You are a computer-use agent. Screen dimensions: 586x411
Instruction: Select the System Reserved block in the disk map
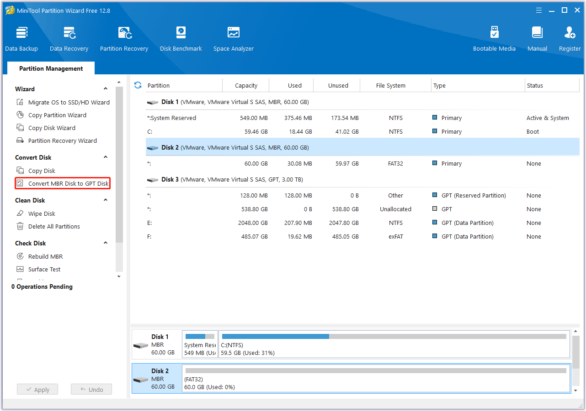(200, 344)
